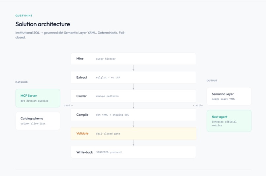Click the Catalog schema card
Viewport: 266px width, 176px height.
click(x=38, y=121)
